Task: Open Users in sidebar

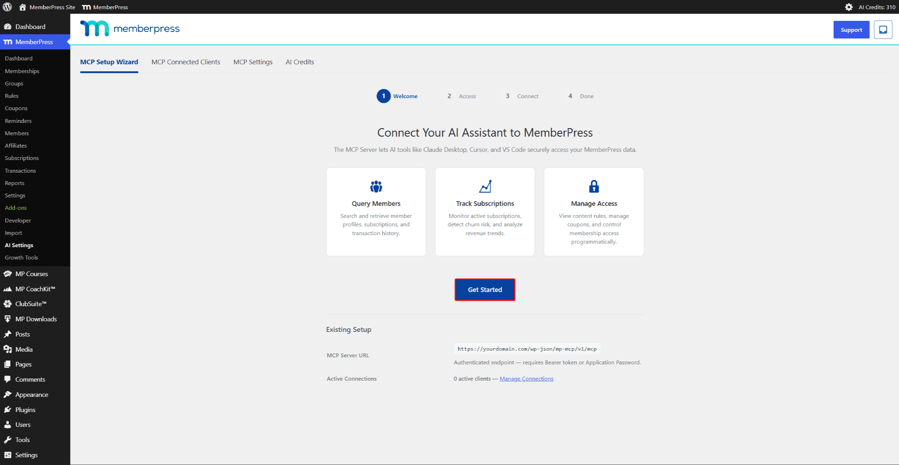Action: click(x=35, y=424)
